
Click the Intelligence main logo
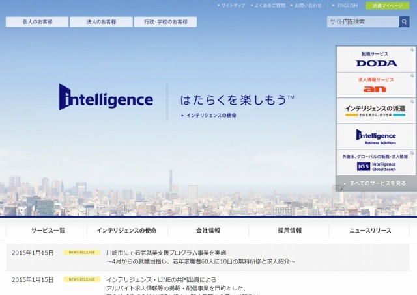(106, 97)
